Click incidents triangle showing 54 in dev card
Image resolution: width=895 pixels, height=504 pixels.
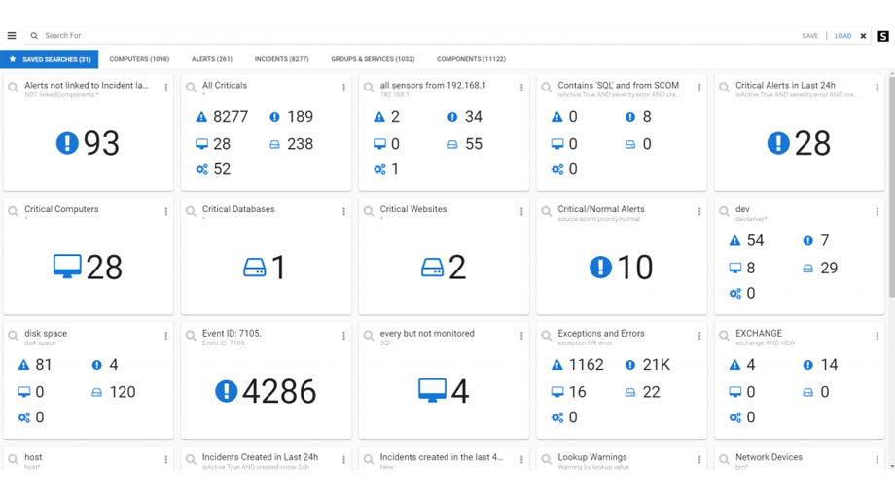[x=735, y=241]
